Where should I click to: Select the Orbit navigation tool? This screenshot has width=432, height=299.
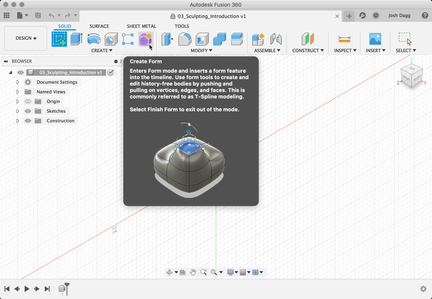[169, 272]
